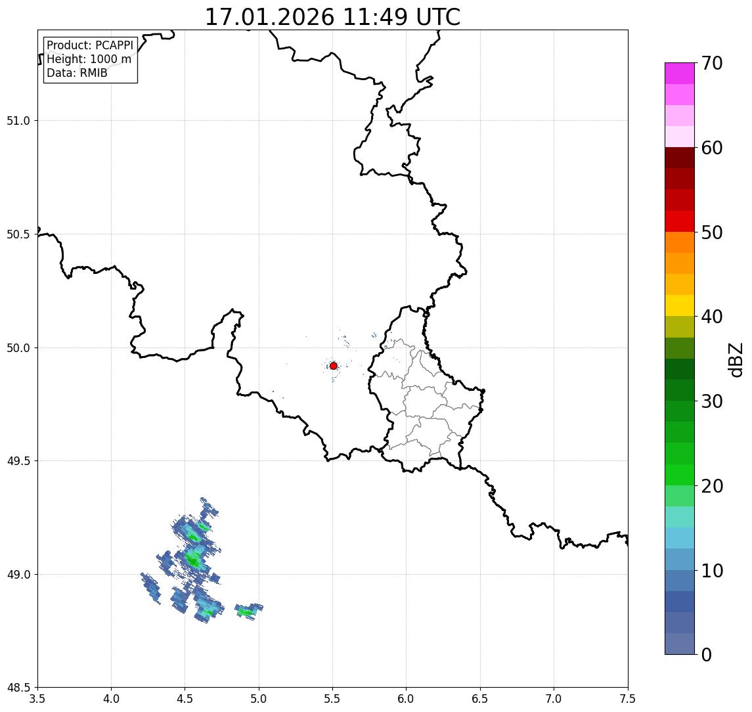Click the red radar location marker

(334, 366)
